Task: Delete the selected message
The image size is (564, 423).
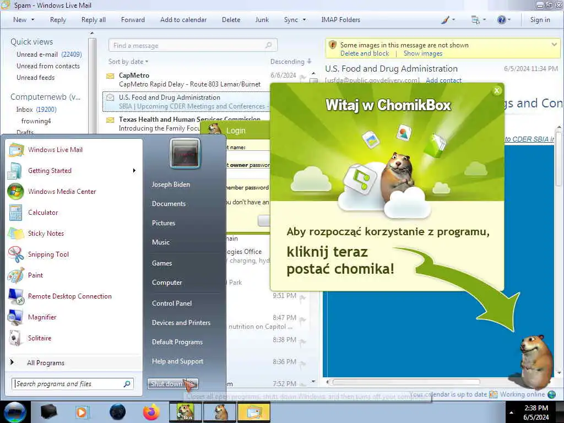Action: (231, 20)
